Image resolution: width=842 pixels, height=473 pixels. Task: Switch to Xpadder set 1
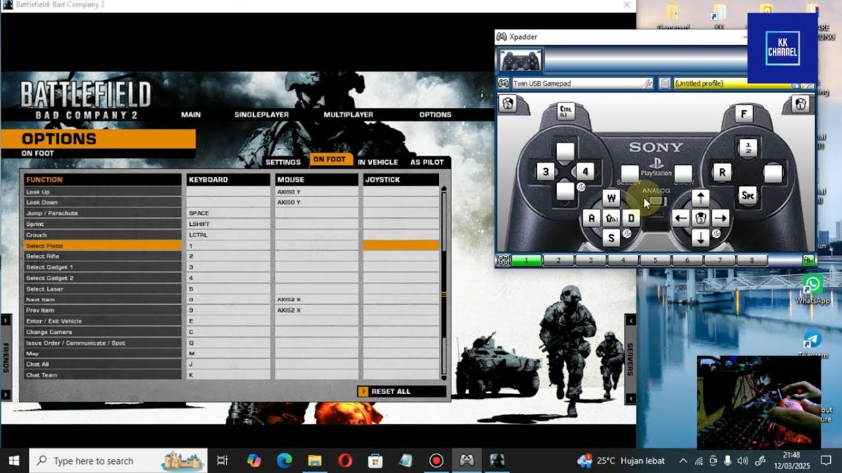527,260
